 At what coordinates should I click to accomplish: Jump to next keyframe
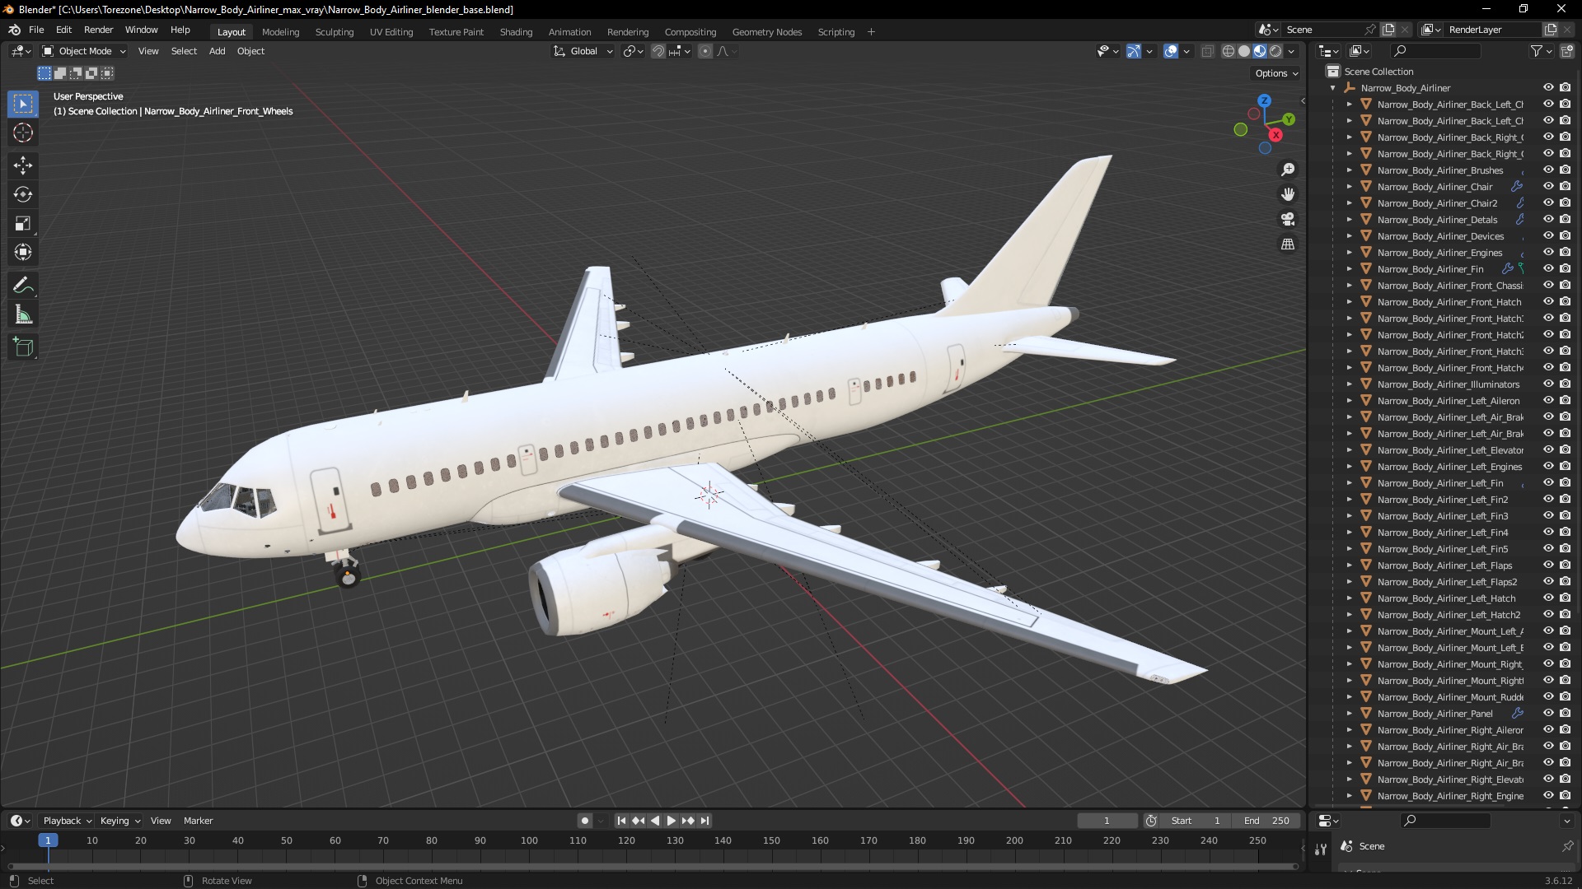[687, 821]
